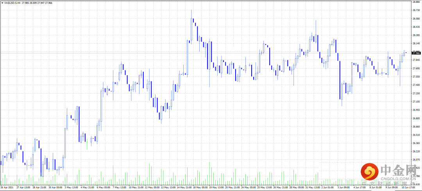422x191 pixels.
Task: Click the 28 Apr 21:00 time label
Action: click(39, 187)
